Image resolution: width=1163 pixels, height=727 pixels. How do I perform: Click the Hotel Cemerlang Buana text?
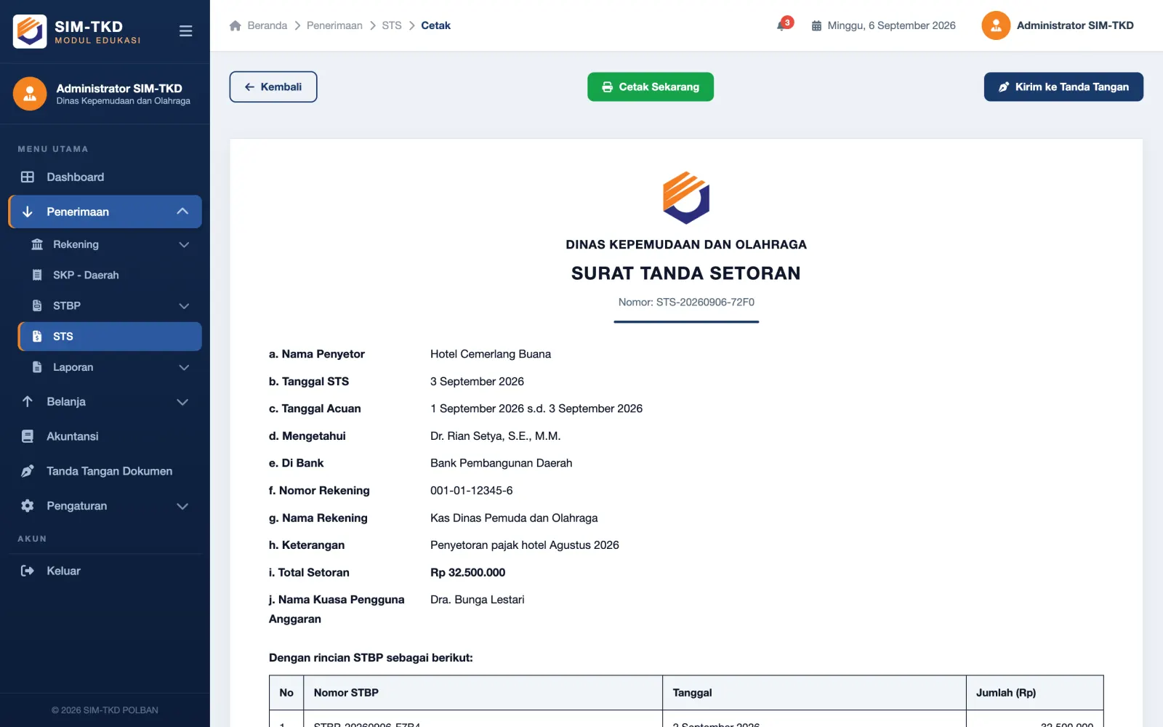pyautogui.click(x=491, y=354)
